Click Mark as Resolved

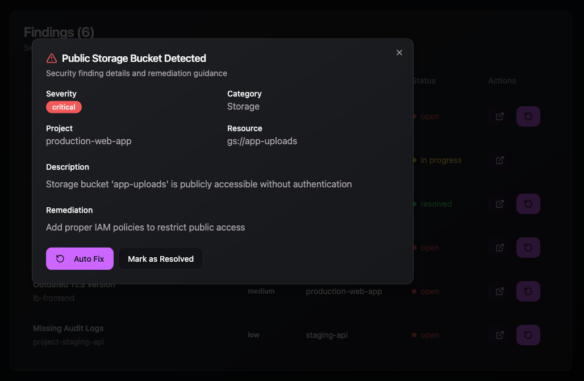click(x=161, y=258)
